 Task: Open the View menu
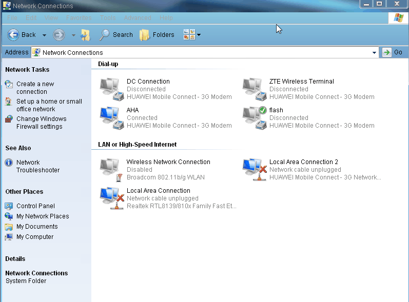[51, 18]
